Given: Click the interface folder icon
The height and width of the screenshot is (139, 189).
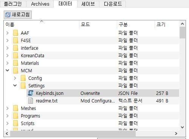Looking at the screenshot, I should tap(15, 48).
